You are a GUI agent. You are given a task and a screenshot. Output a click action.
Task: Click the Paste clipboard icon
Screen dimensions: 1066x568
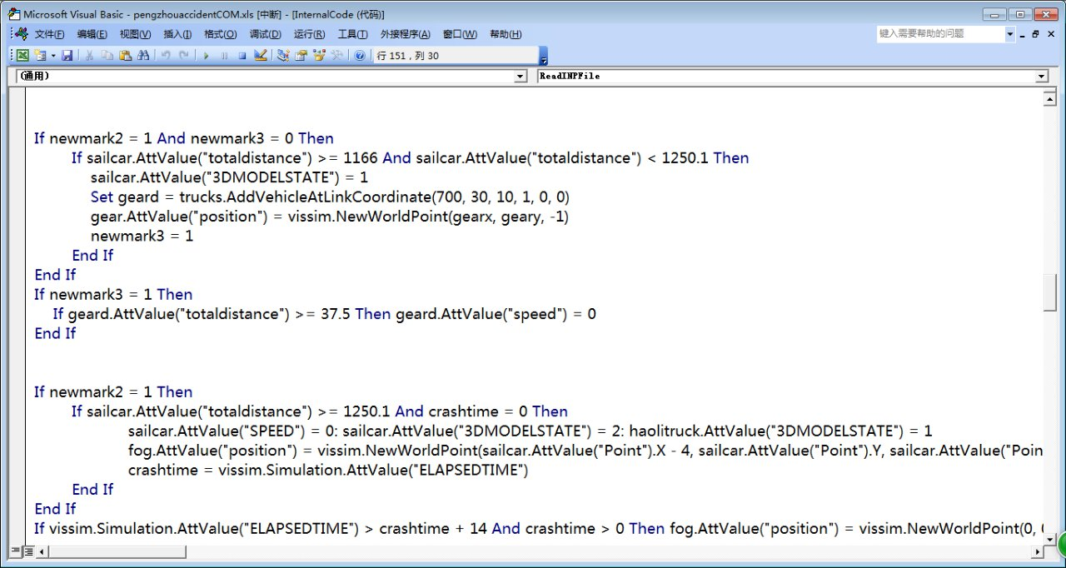coord(125,56)
